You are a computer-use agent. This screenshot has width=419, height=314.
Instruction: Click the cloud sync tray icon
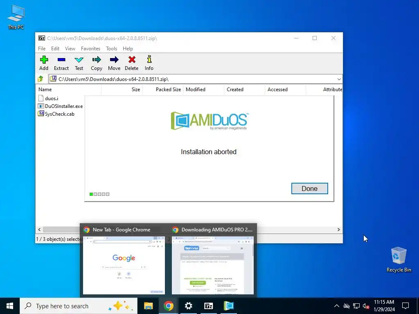point(347,306)
